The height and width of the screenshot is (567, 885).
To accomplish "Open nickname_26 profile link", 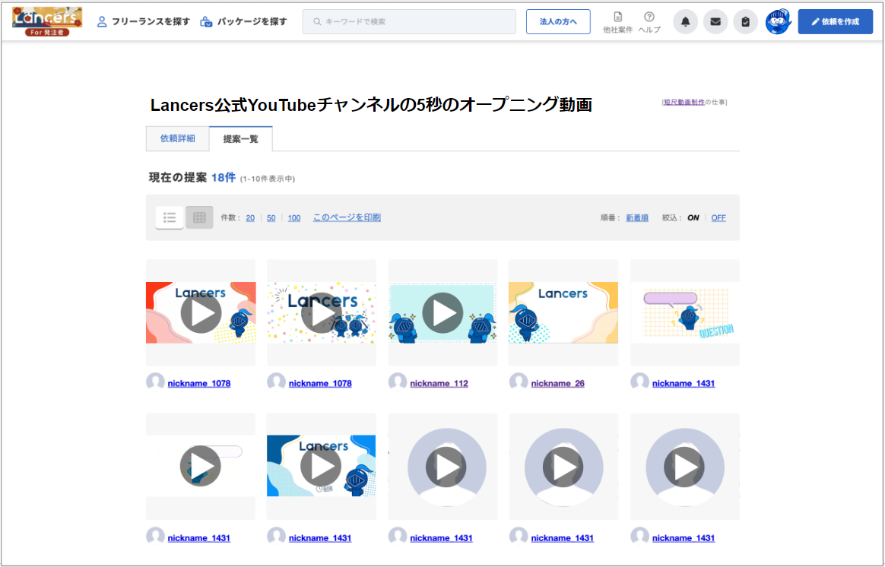I will [x=557, y=384].
